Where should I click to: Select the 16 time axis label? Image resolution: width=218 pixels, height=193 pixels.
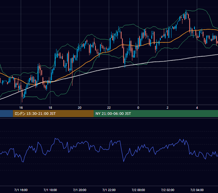coord(21,108)
